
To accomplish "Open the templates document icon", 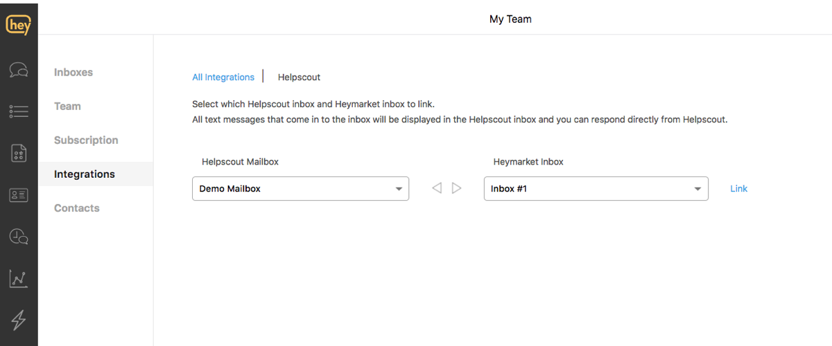I will (x=19, y=153).
